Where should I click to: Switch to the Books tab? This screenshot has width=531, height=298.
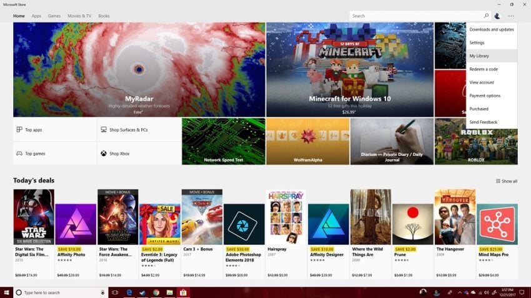[104, 16]
